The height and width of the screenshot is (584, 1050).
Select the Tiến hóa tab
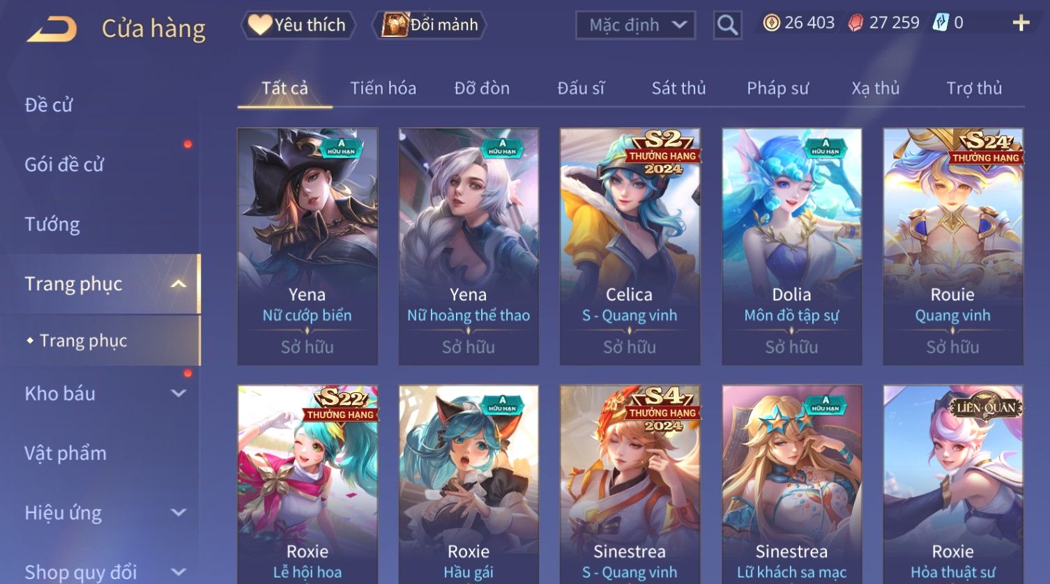383,89
